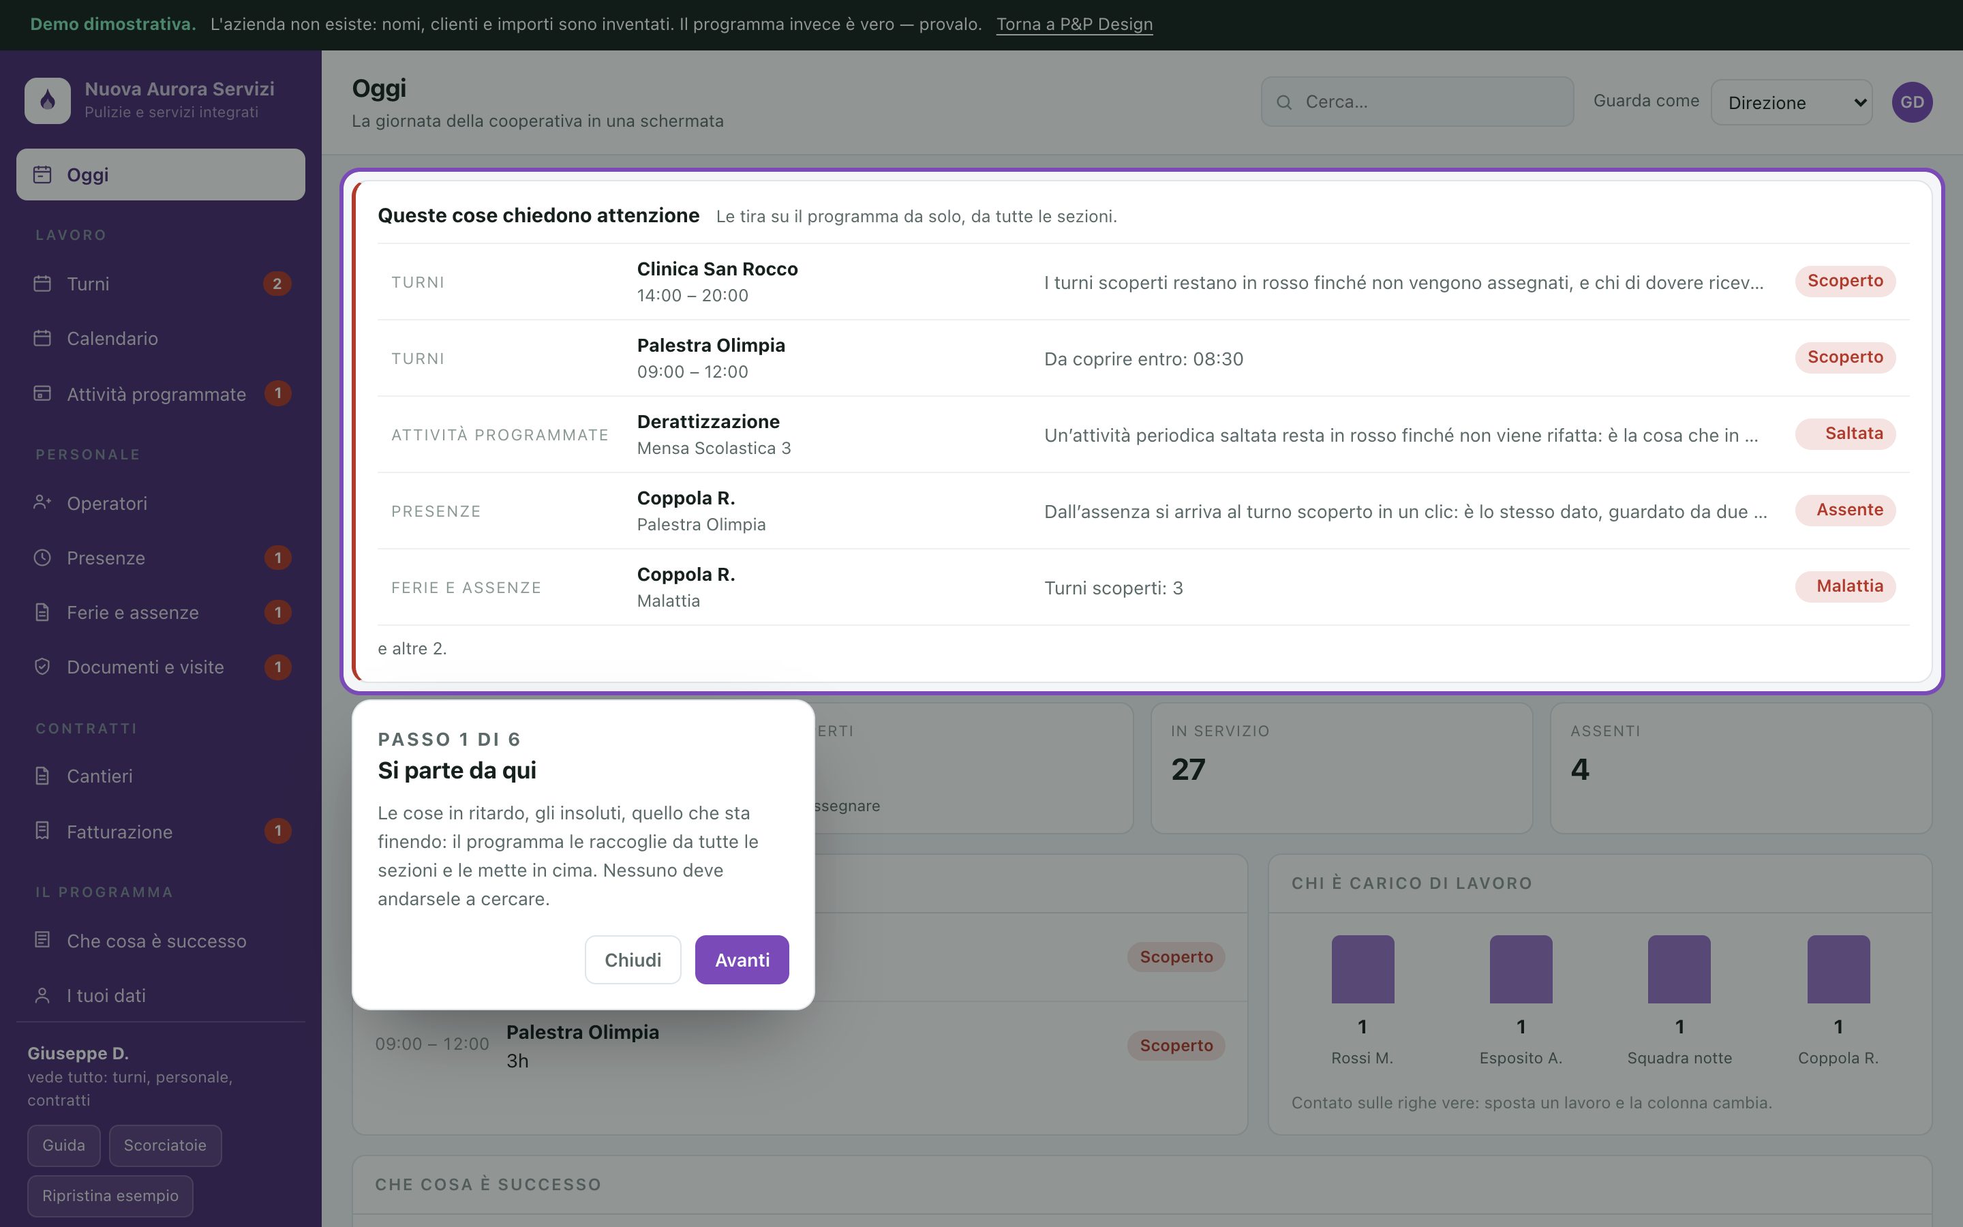Viewport: 1963px width, 1227px height.
Task: Open the Turni section label
Action: click(x=88, y=284)
